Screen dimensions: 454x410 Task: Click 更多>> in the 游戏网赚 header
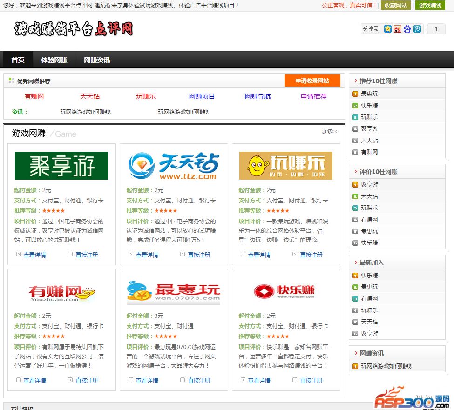(330, 131)
